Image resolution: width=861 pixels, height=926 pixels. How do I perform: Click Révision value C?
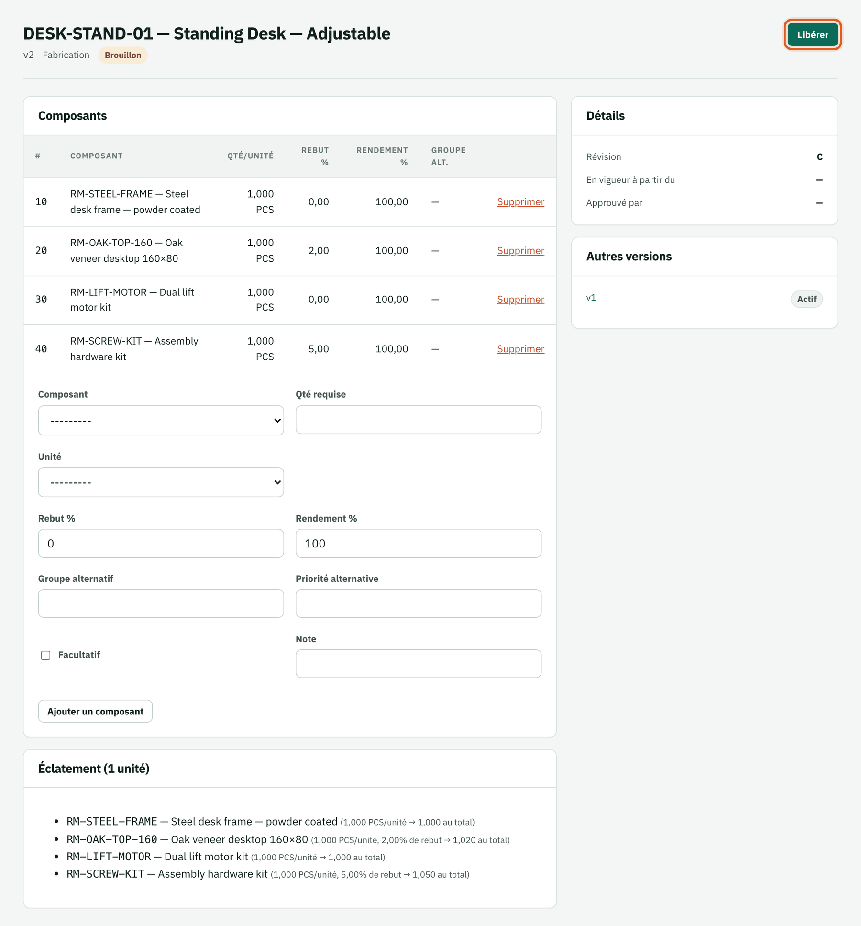[819, 157]
